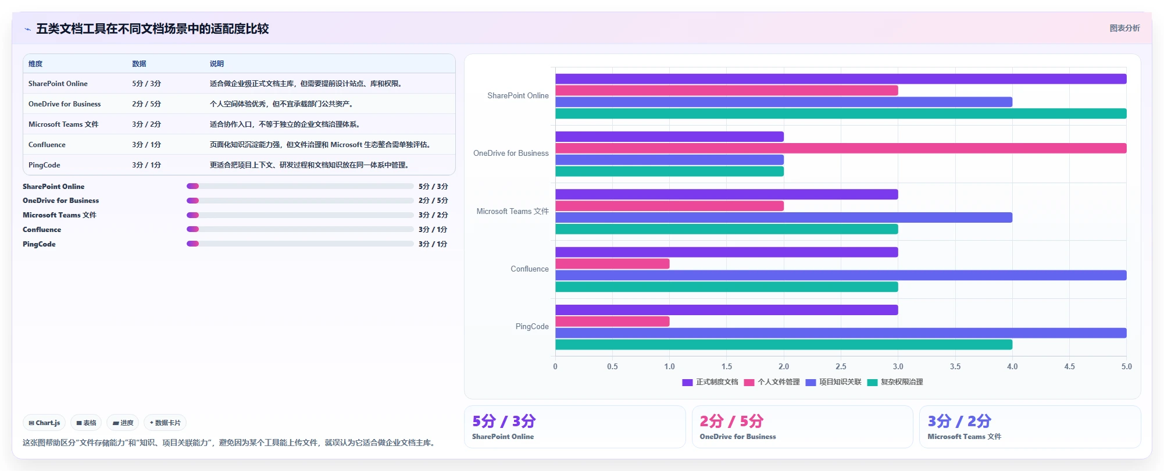Click the description 适合协作入口
The width and height of the screenshot is (1164, 471).
click(286, 124)
